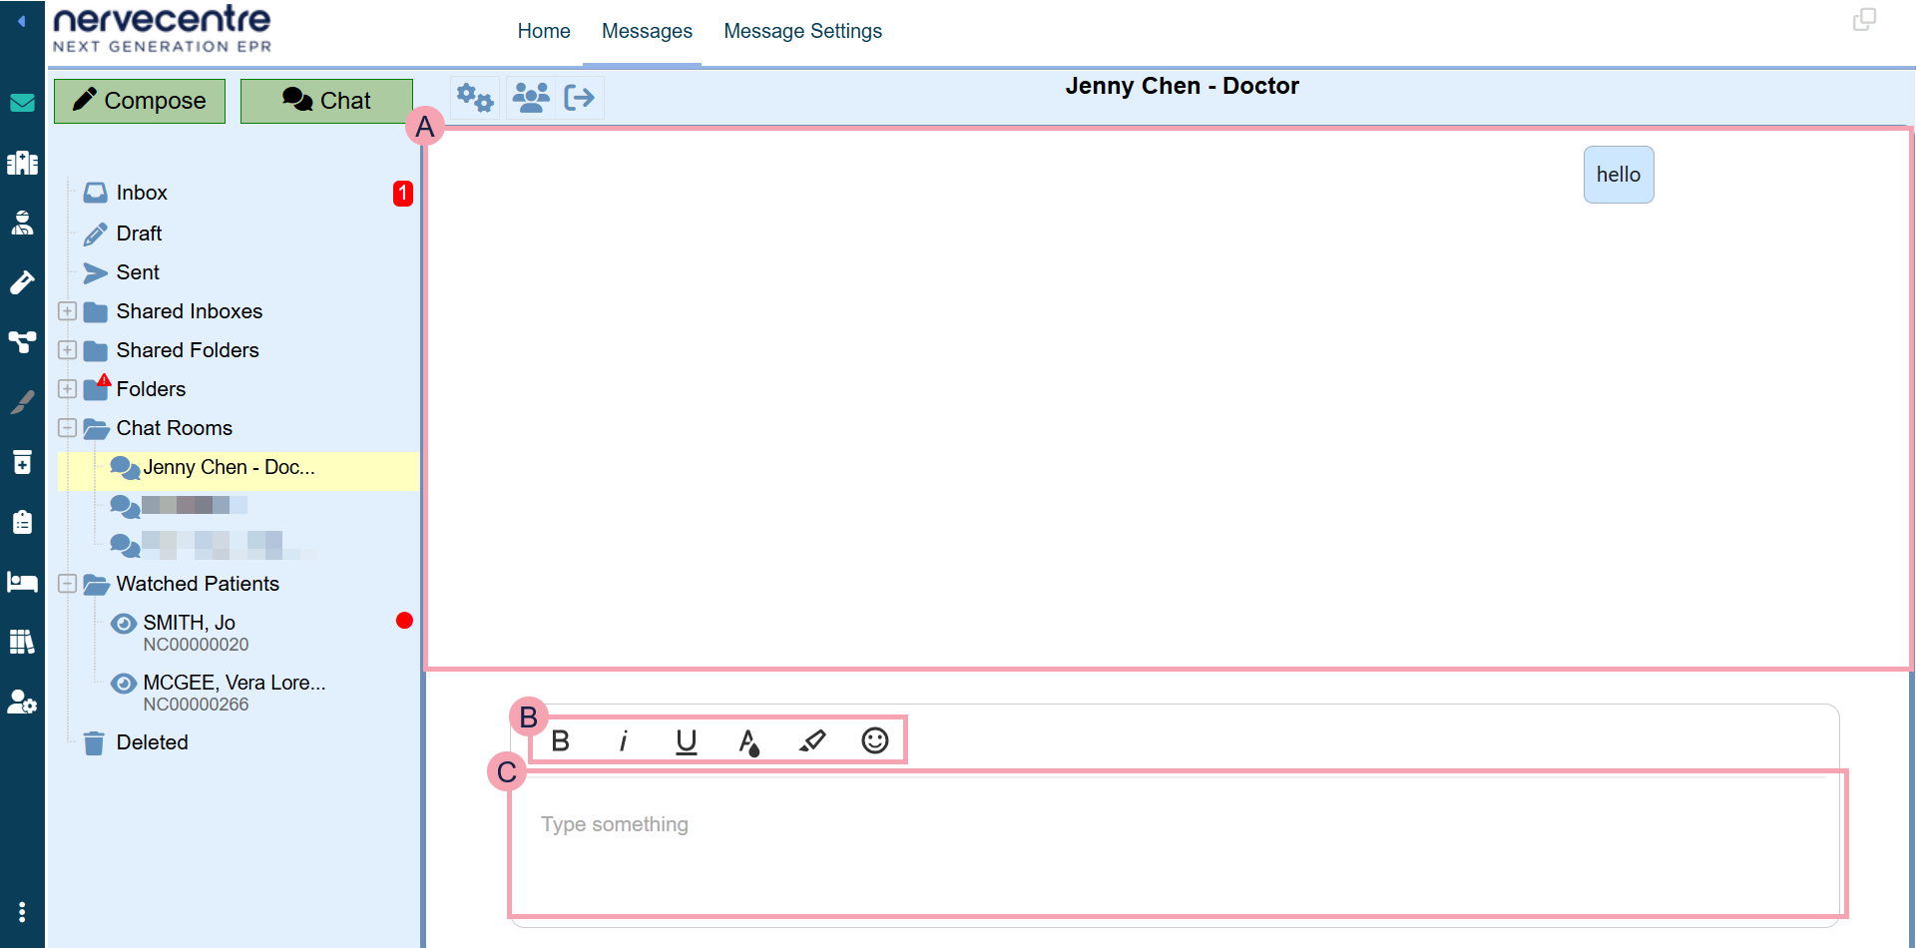Open the three-dot more menu in sidebar
Screen dimensions: 1916x948
point(22,912)
